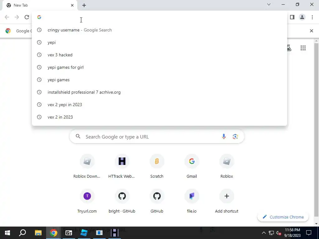
Task: Click in the omnibox address field
Action: (x=159, y=17)
